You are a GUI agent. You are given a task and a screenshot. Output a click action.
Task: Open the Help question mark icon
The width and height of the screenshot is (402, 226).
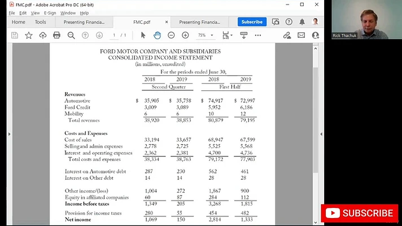point(289,22)
